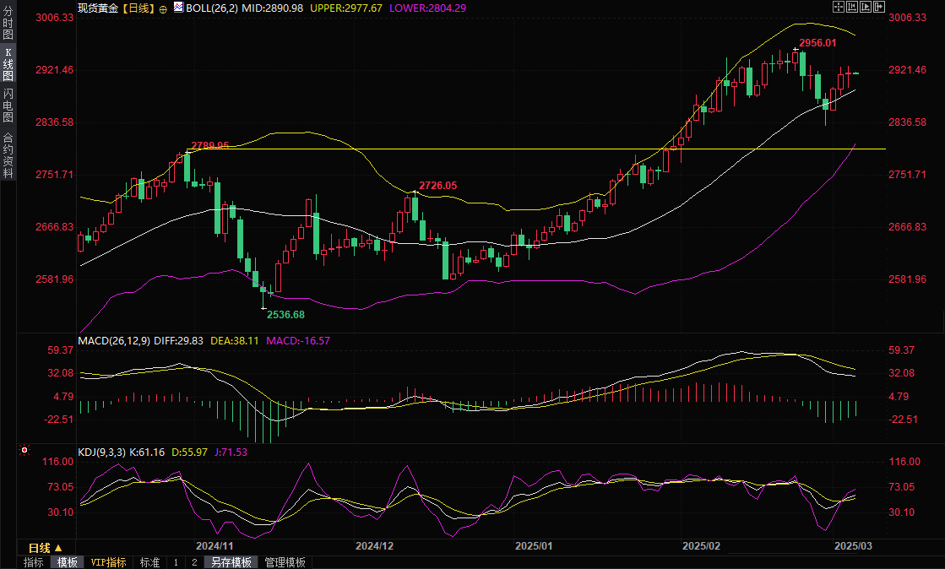Click the jump-to-start chart icon
945x569 pixels.
pos(851,7)
